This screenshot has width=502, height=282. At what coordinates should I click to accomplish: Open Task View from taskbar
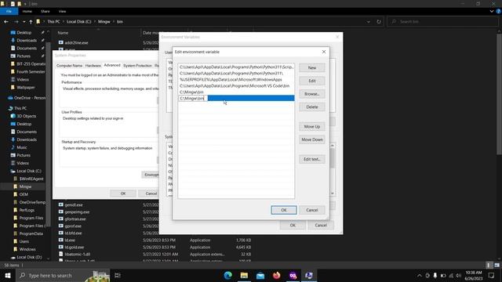(118, 275)
